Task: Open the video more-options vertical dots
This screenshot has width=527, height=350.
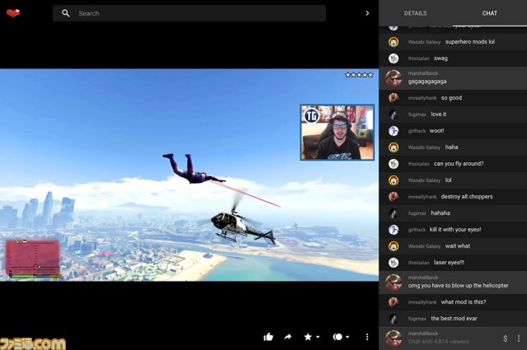Action: coord(367,337)
